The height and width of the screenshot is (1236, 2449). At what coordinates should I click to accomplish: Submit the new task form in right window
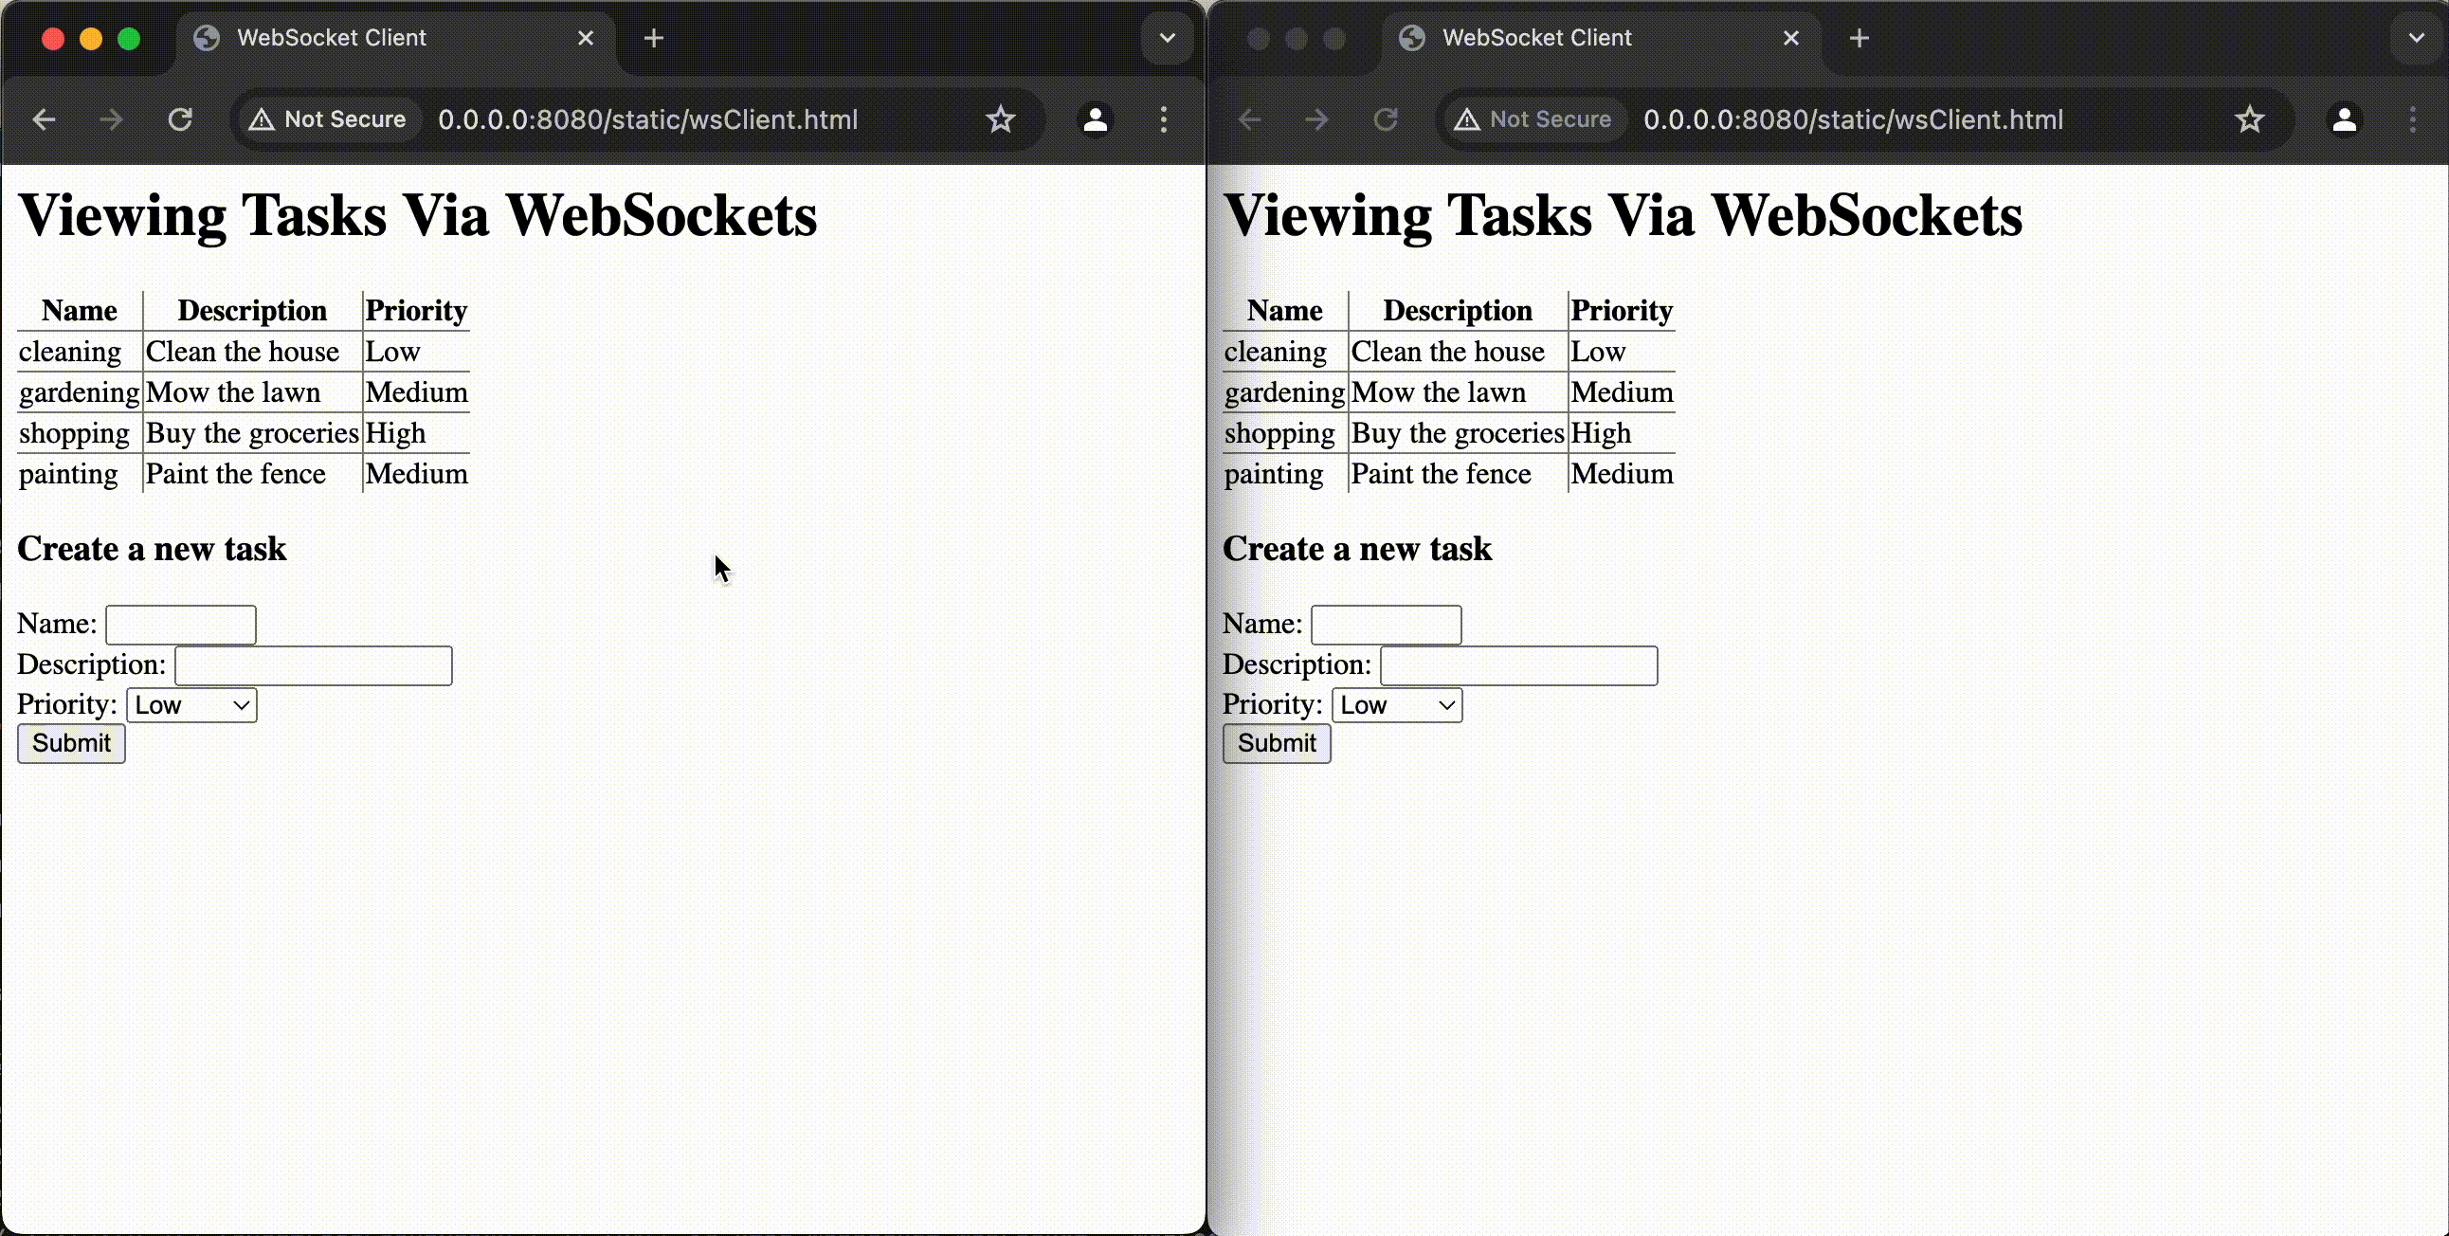click(x=1276, y=743)
